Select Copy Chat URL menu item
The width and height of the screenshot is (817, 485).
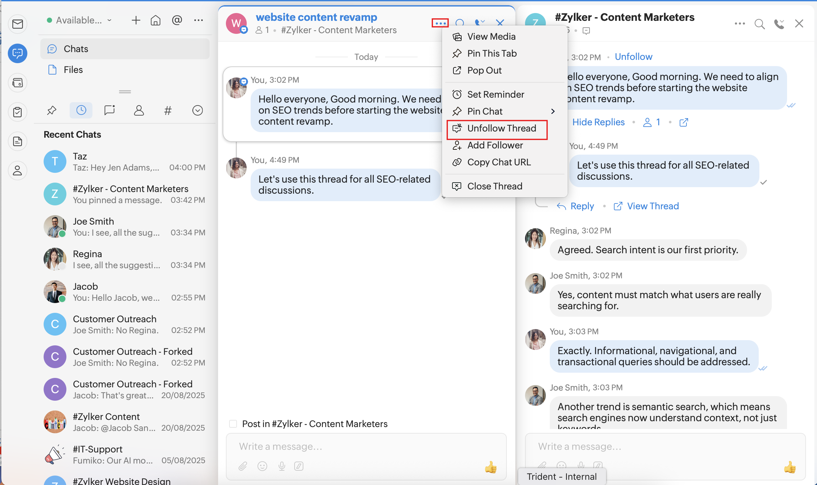pos(499,162)
